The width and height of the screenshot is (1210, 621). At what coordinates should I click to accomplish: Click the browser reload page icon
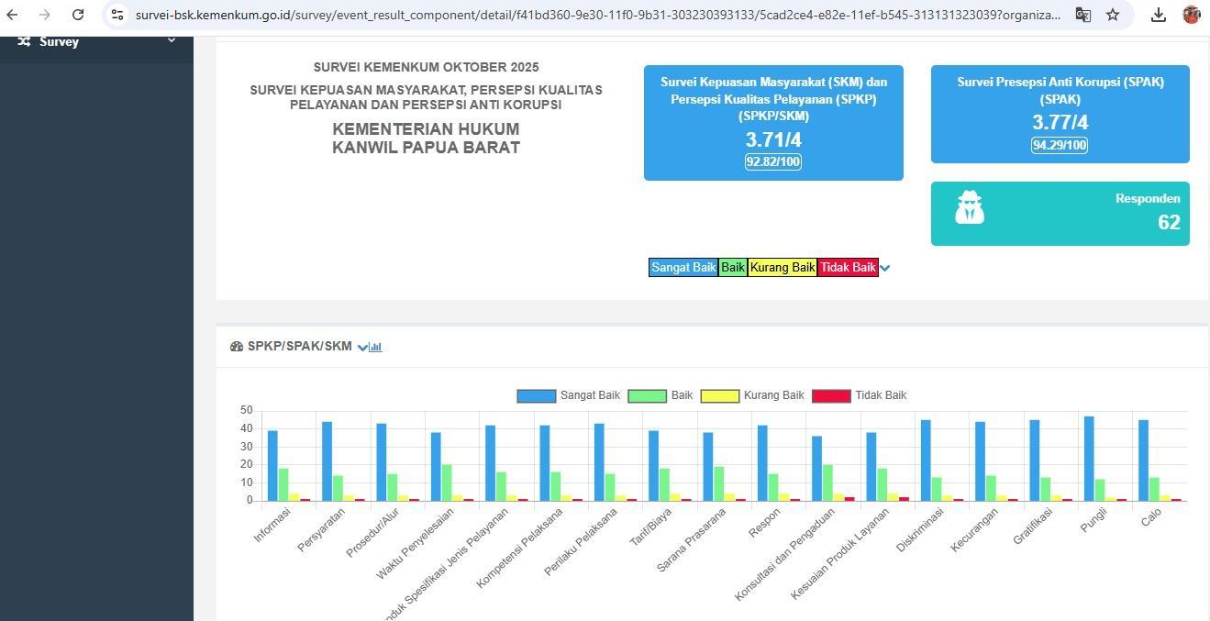[78, 15]
